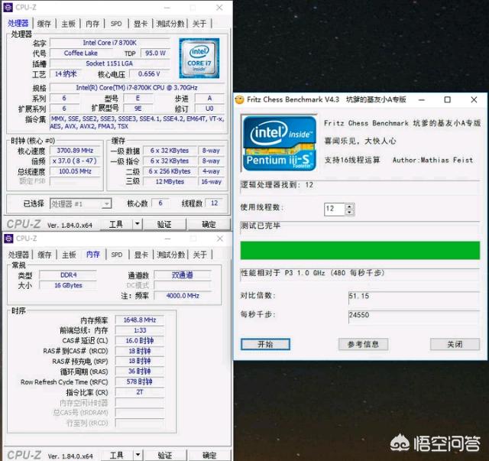Viewport: 489px width, 461px height.
Task: Maximize the Fritz Chess Benchmark window
Action: [x=448, y=99]
